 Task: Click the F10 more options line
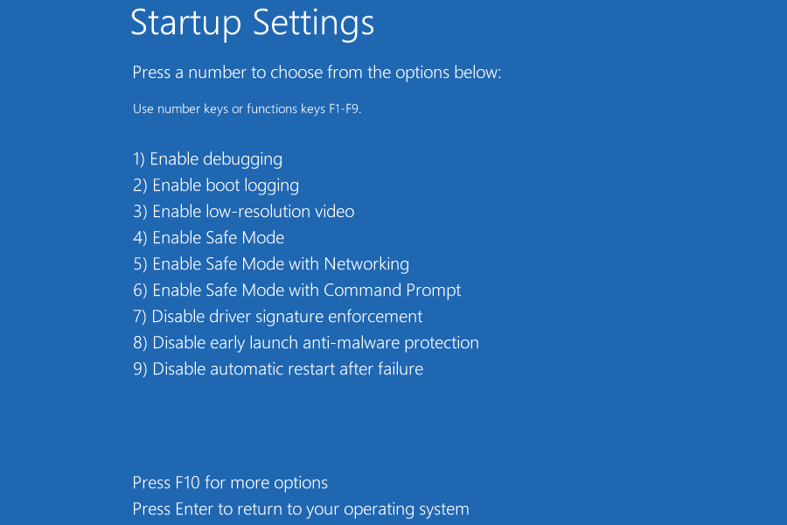coord(230,482)
